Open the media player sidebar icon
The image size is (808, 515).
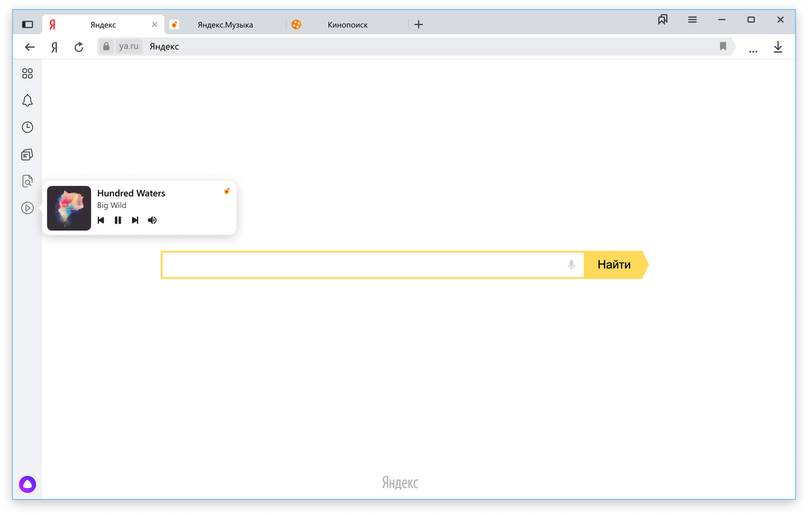pyautogui.click(x=28, y=208)
